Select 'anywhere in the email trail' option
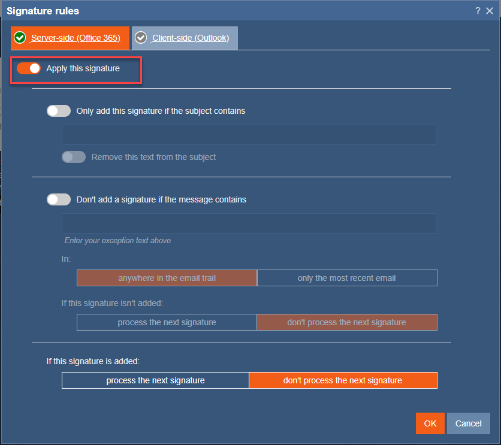Viewport: 501px width, 445px height. click(167, 278)
